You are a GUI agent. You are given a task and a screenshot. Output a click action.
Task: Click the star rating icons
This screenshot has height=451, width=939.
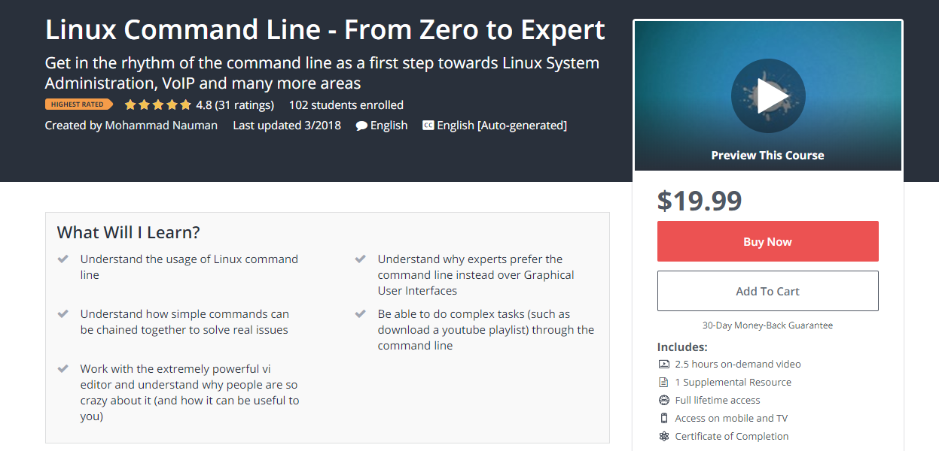[158, 105]
